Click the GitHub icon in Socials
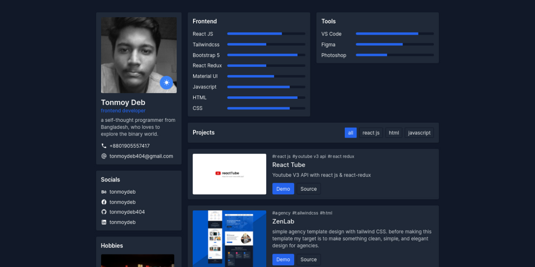Image resolution: width=535 pixels, height=267 pixels. pyautogui.click(x=104, y=212)
